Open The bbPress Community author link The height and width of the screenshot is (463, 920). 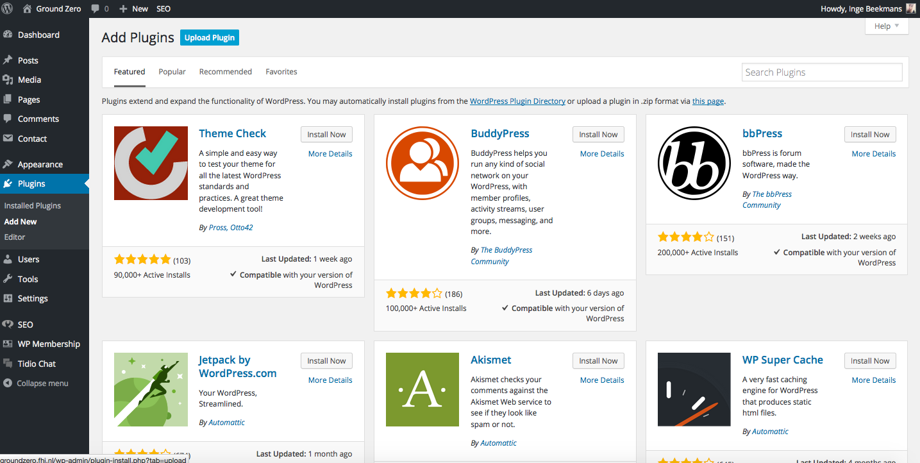point(767,199)
